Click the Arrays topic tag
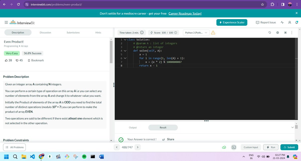This screenshot has height=161, width=301. (x=24, y=46)
